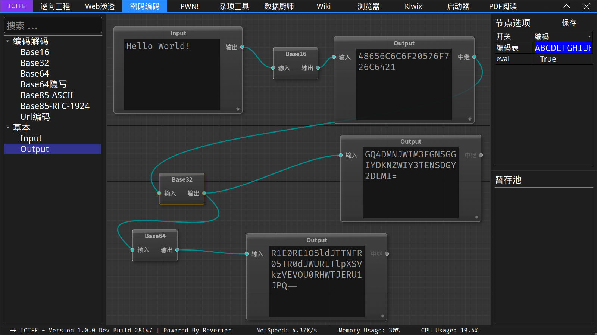Select Input in the node tree

(x=31, y=138)
